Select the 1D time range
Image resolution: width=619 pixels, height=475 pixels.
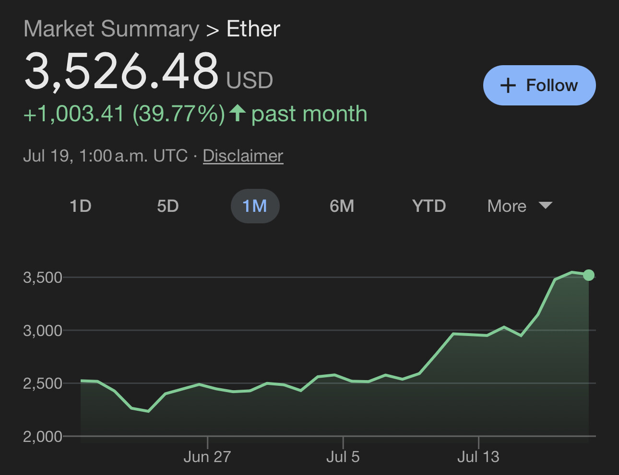pos(80,206)
